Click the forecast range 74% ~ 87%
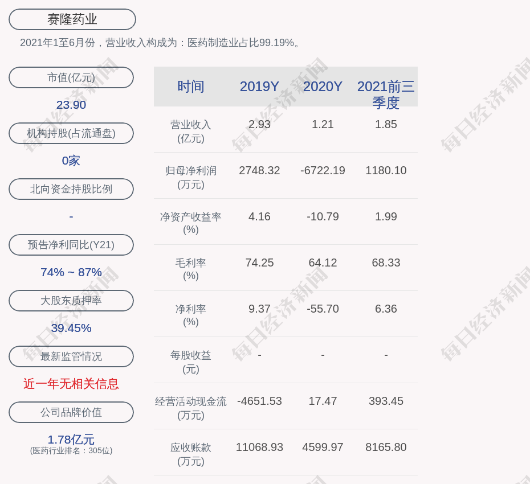Image resolution: width=530 pixels, height=484 pixels. click(x=71, y=272)
